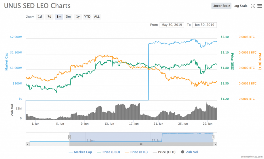Viewport: 264px width, 159px height.
Task: Click the 13. Jun axis label
Action: 109,124
